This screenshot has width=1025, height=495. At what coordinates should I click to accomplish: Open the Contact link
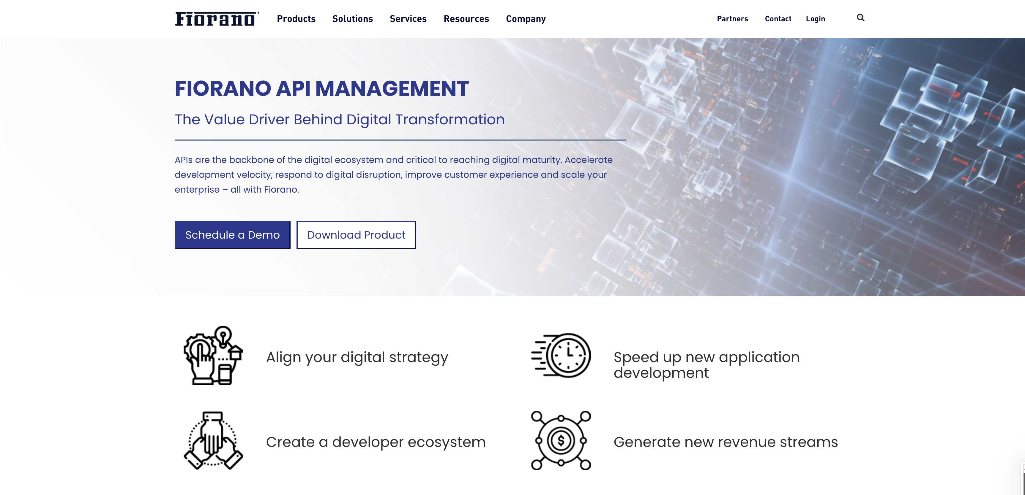[x=778, y=19]
